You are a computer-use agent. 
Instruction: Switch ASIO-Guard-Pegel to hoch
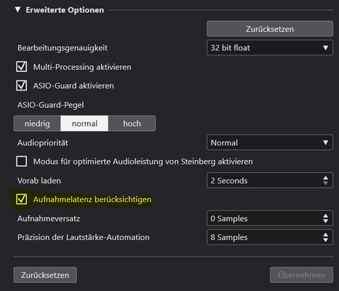132,124
